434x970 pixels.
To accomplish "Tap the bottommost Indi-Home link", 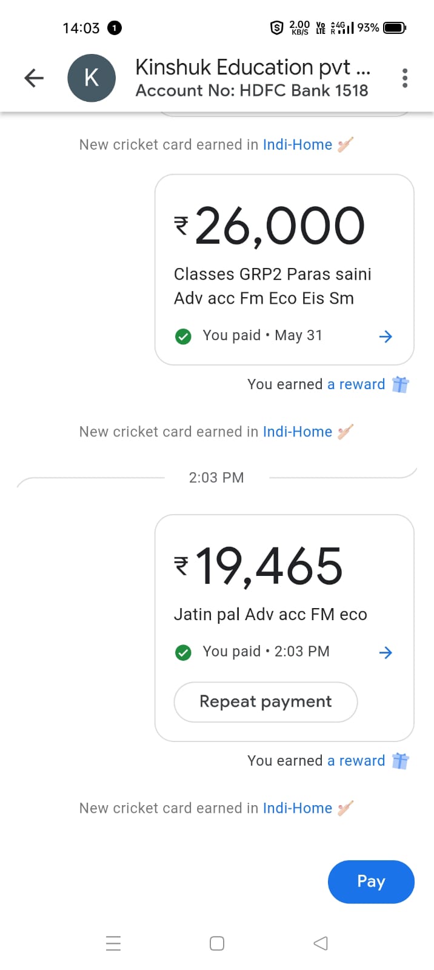I will tap(297, 808).
